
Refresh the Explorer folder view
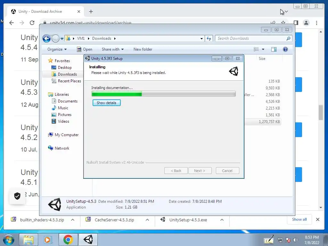pos(209,38)
